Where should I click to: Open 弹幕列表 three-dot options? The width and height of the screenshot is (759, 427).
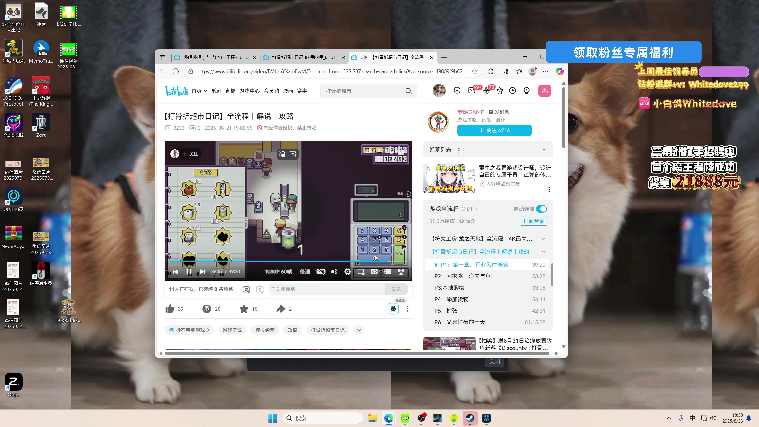click(459, 150)
